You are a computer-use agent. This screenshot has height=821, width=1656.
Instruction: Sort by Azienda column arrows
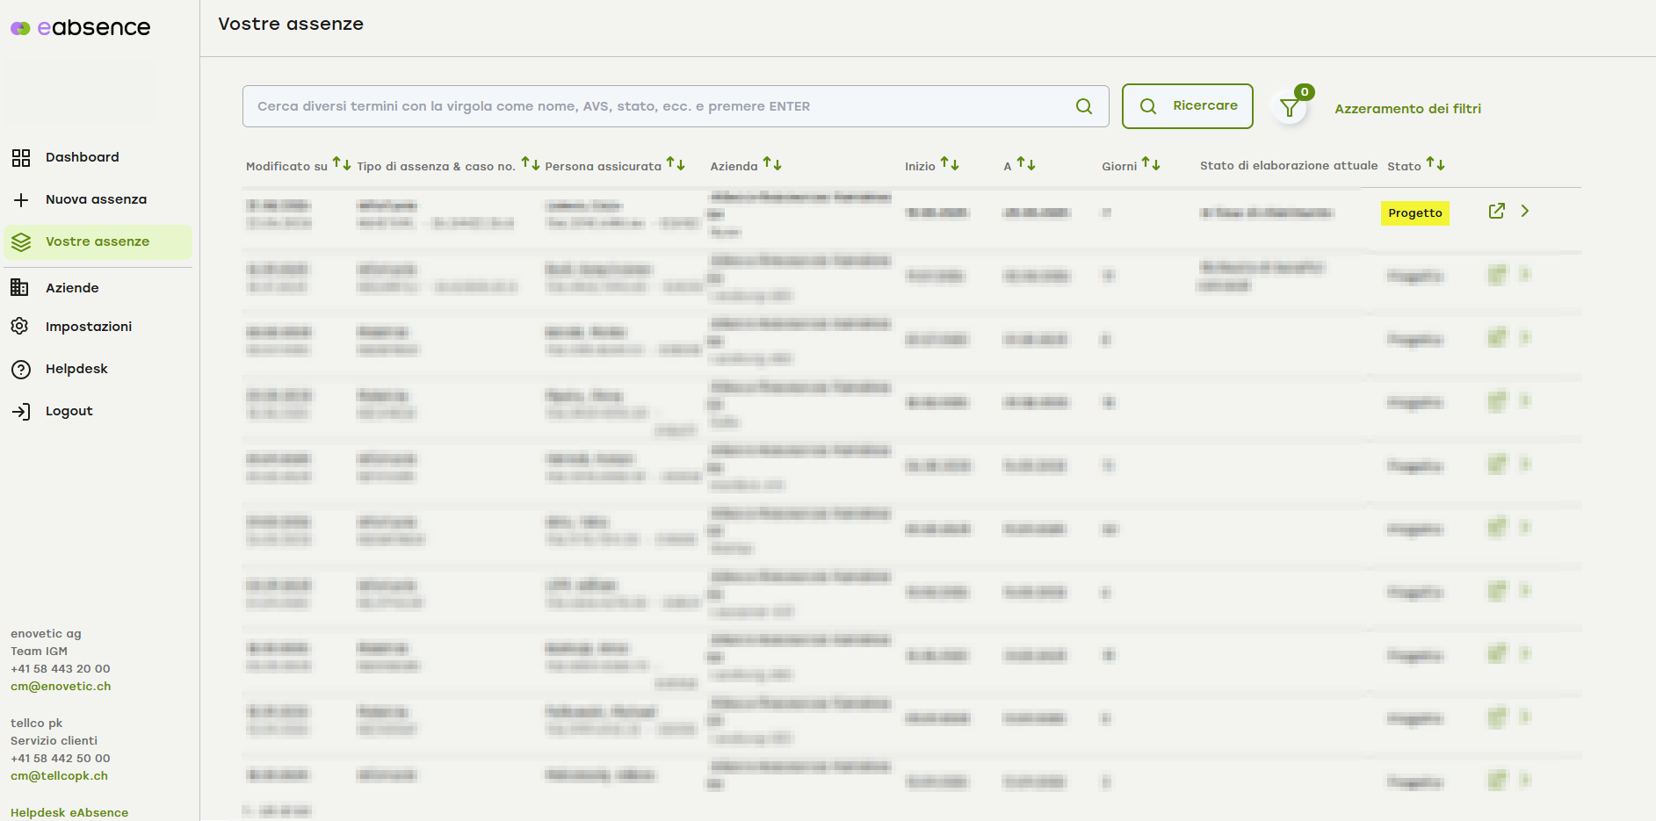772,164
